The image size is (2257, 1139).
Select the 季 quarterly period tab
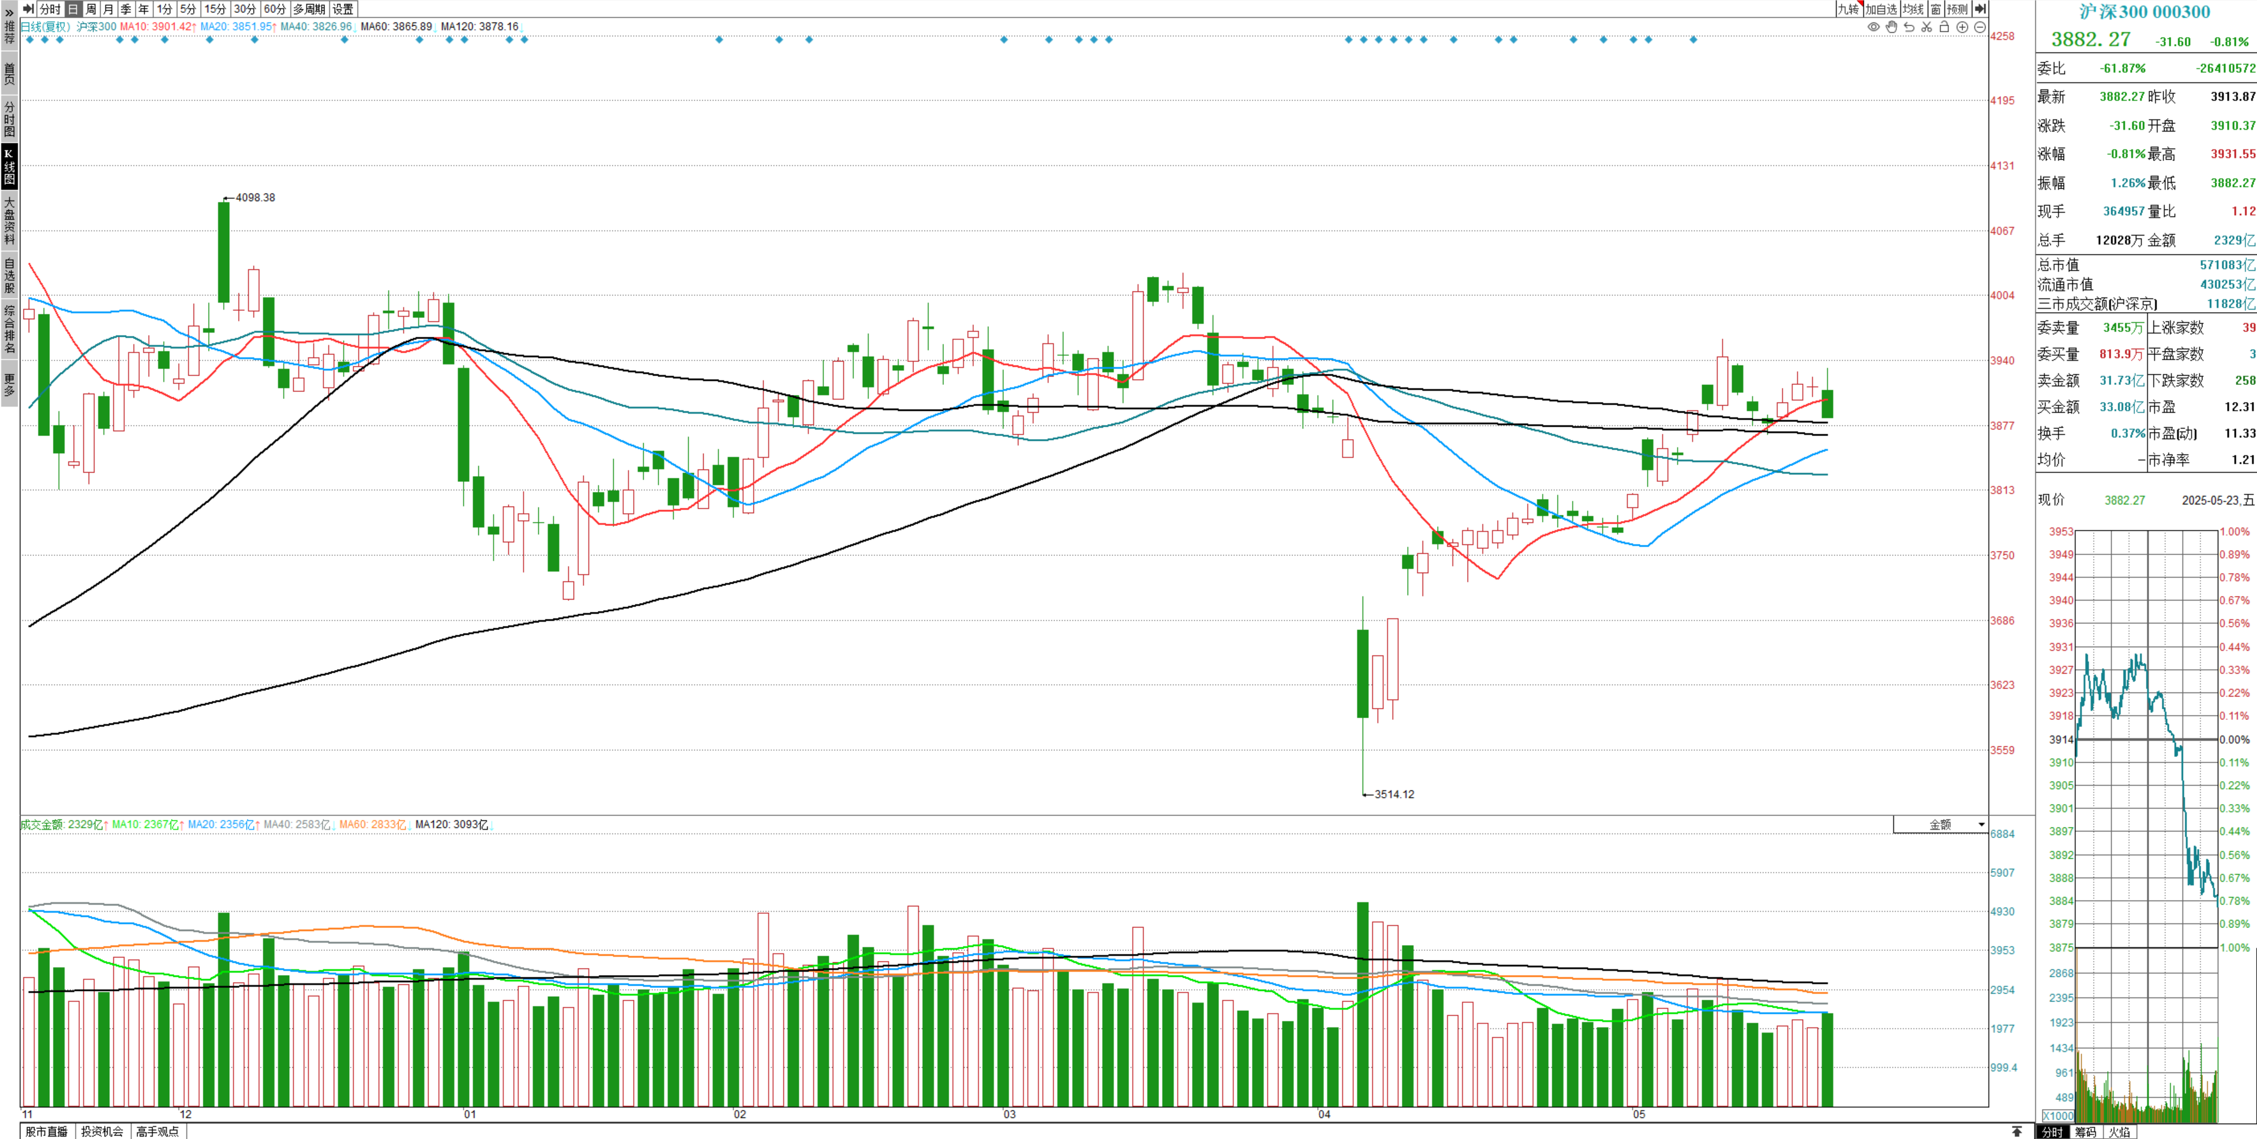click(x=125, y=9)
